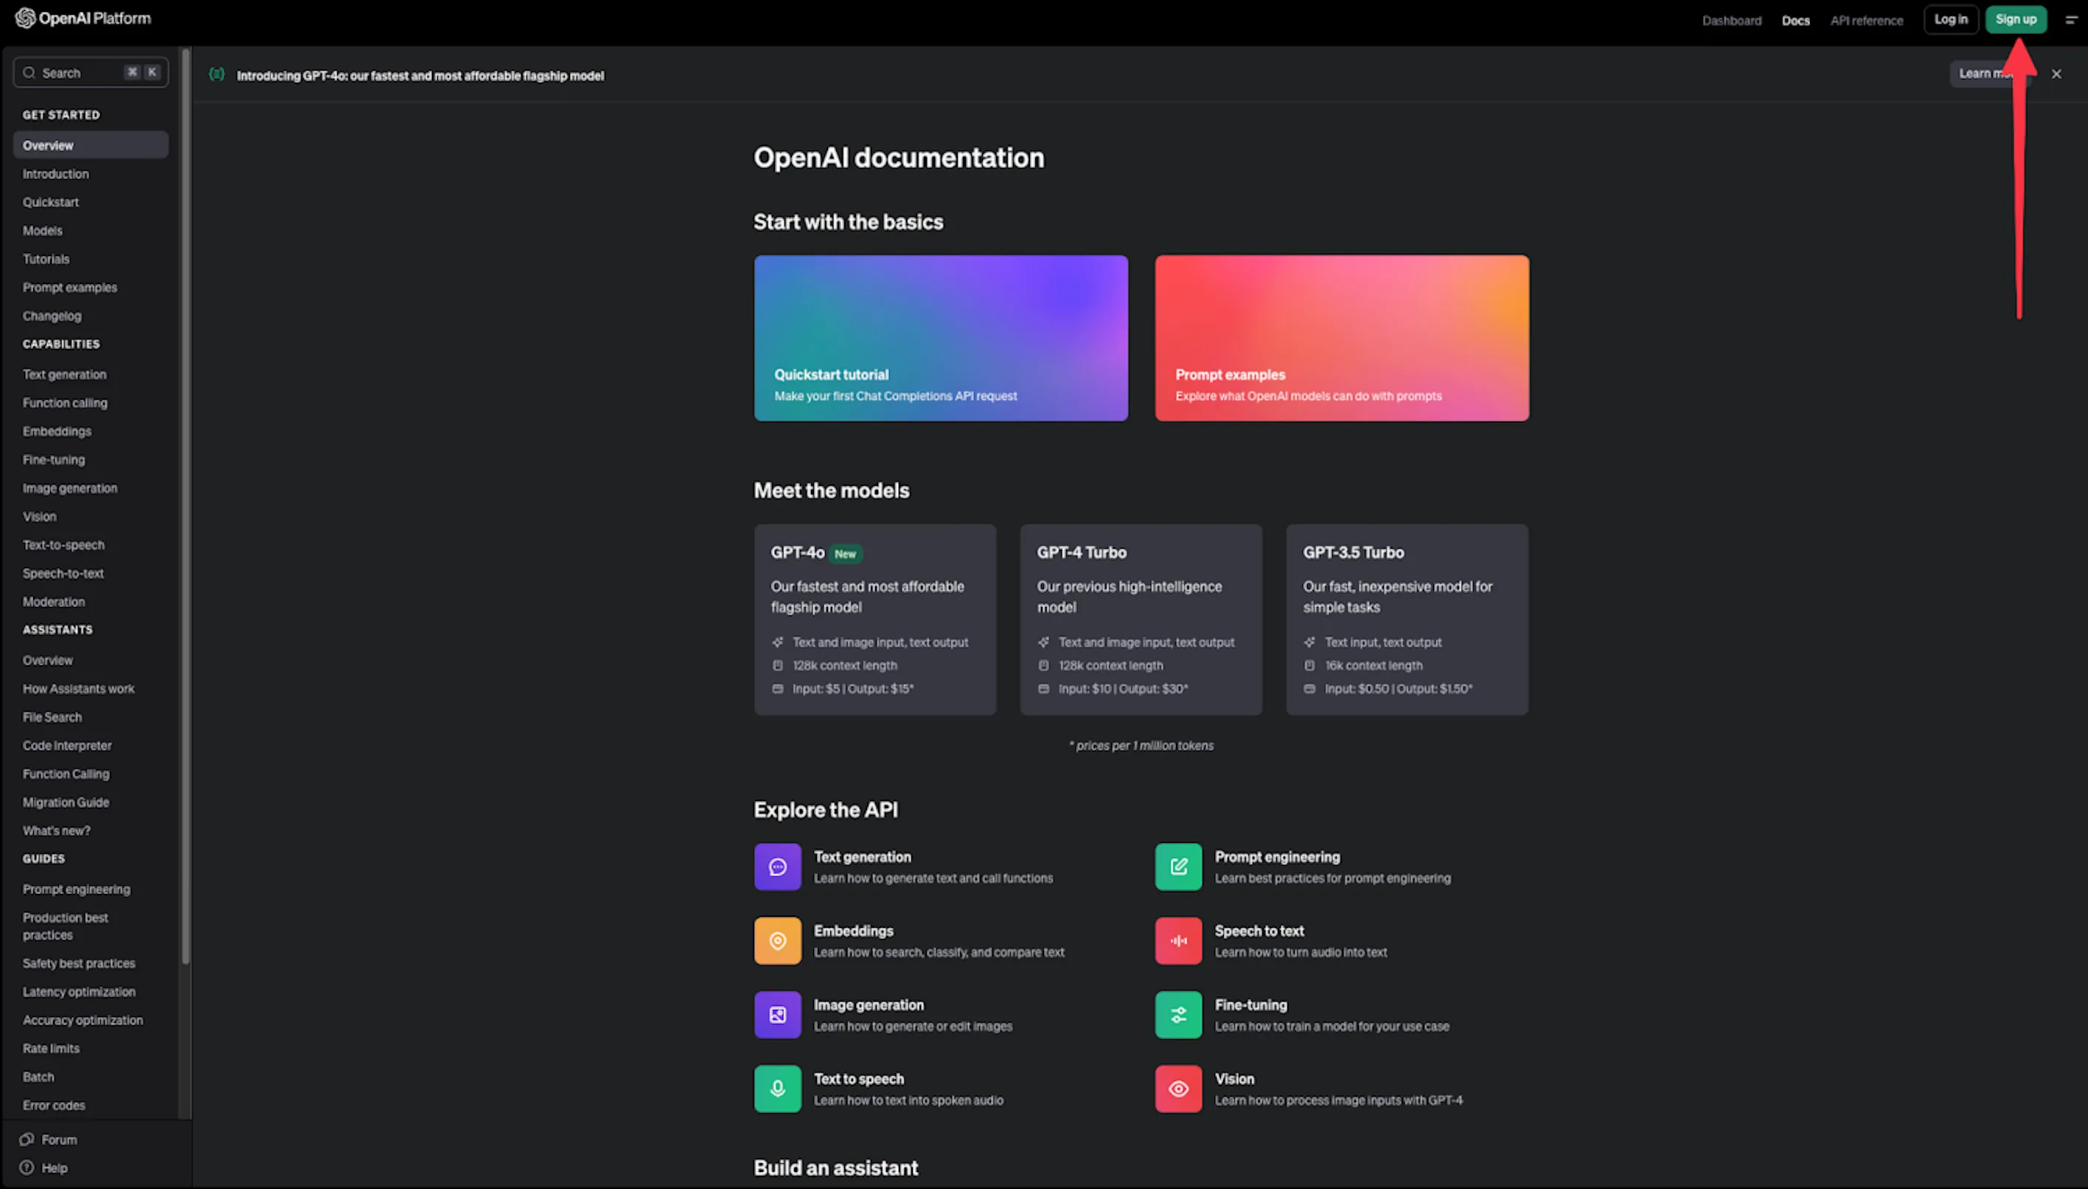This screenshot has width=2088, height=1189.
Task: Open Moderation in the sidebar
Action: click(x=53, y=602)
